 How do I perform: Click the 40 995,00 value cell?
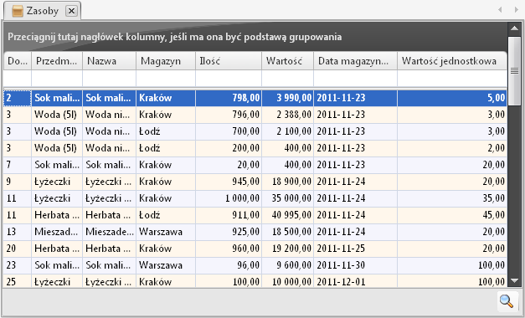[x=287, y=215]
